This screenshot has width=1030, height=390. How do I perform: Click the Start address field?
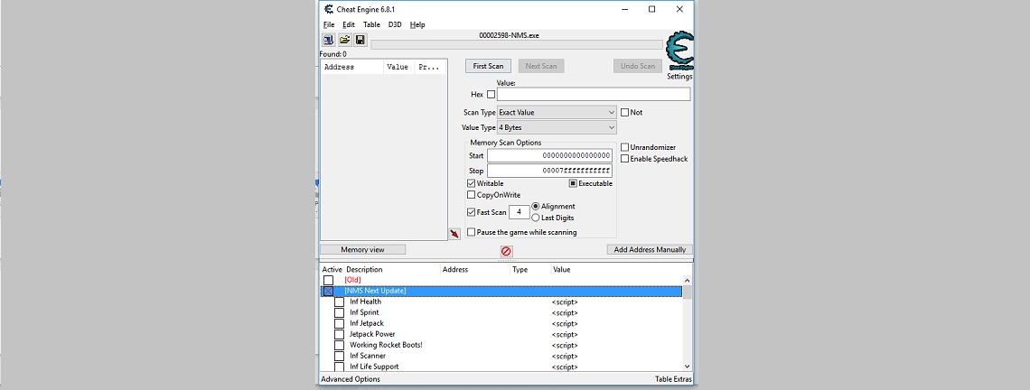550,155
